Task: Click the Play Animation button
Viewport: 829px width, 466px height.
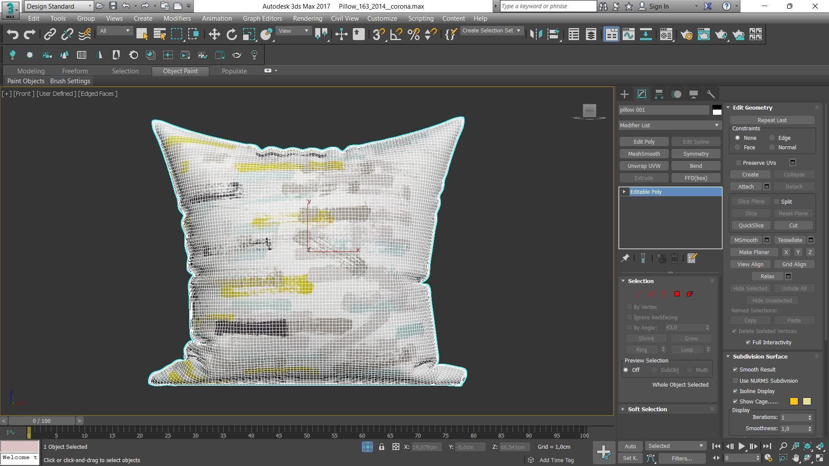Action: pos(741,447)
